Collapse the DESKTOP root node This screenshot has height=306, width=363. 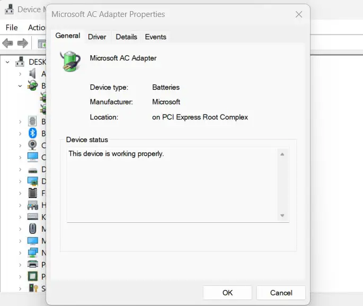7,62
